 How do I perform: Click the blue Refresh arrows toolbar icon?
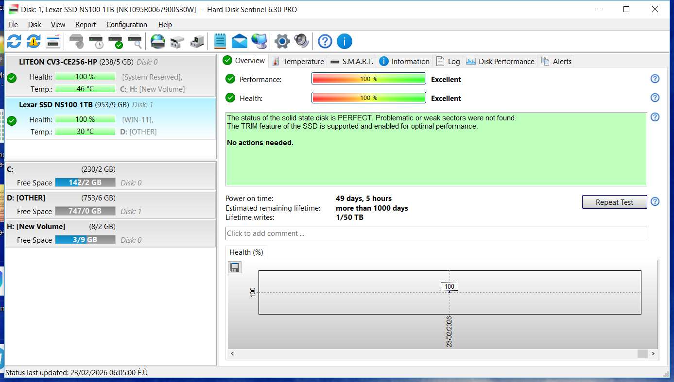[x=14, y=41]
